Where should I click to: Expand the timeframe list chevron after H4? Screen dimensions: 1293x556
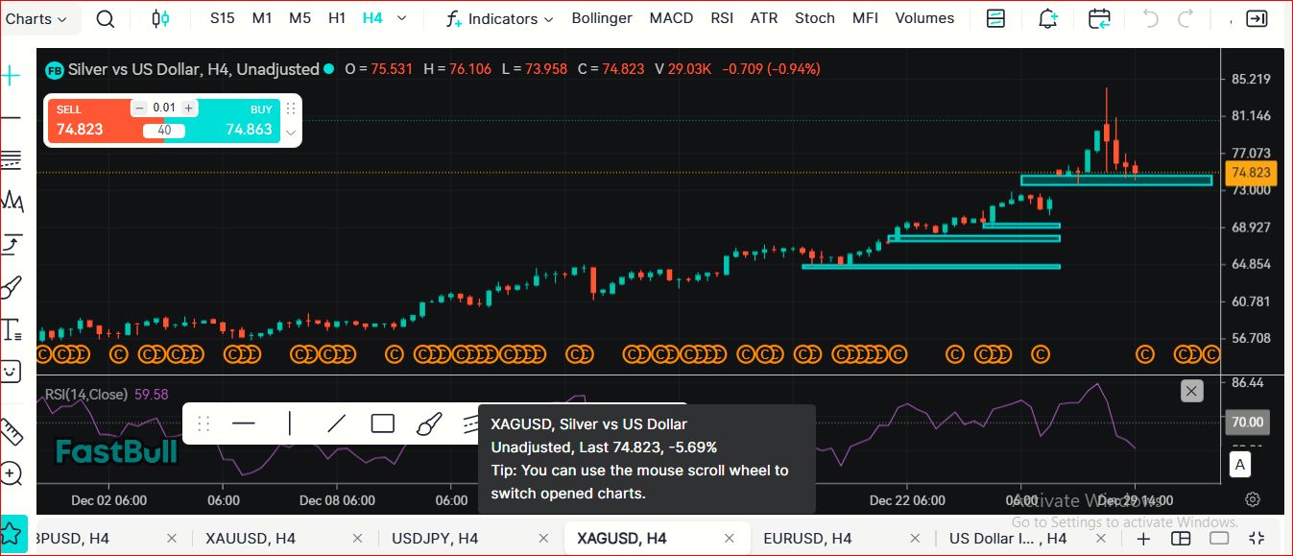tap(401, 18)
